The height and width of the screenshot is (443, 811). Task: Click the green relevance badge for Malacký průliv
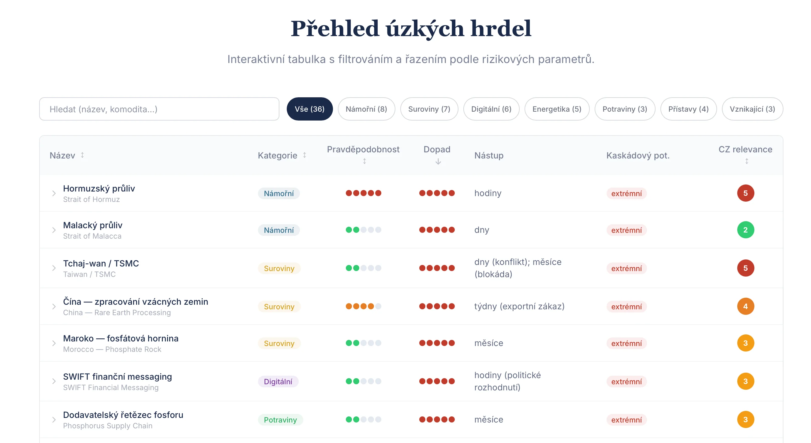pyautogui.click(x=746, y=230)
